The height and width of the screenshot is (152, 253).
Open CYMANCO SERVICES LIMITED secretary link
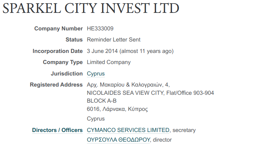(x=128, y=130)
